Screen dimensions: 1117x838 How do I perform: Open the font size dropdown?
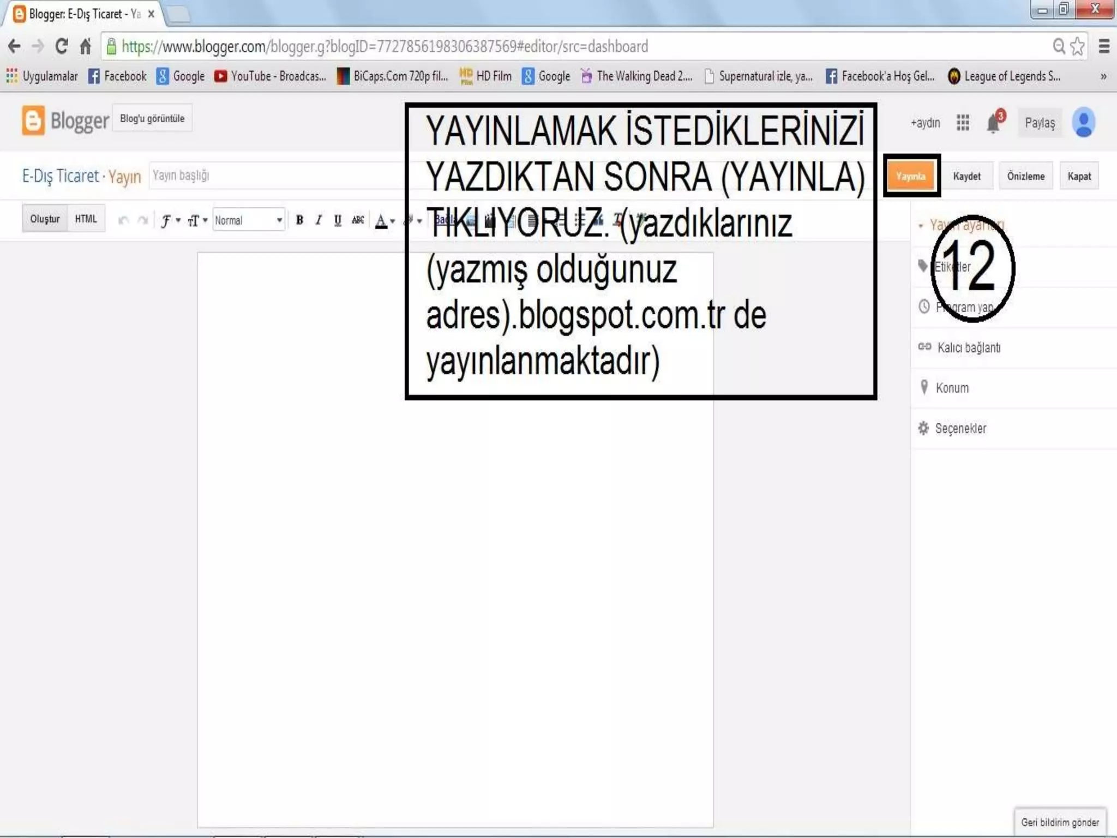[197, 220]
